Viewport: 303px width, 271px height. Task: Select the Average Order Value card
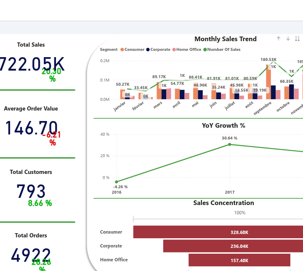point(31,125)
